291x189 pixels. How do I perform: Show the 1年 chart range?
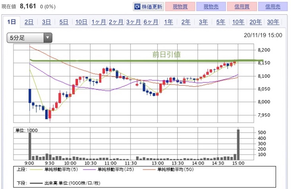(x=168, y=22)
